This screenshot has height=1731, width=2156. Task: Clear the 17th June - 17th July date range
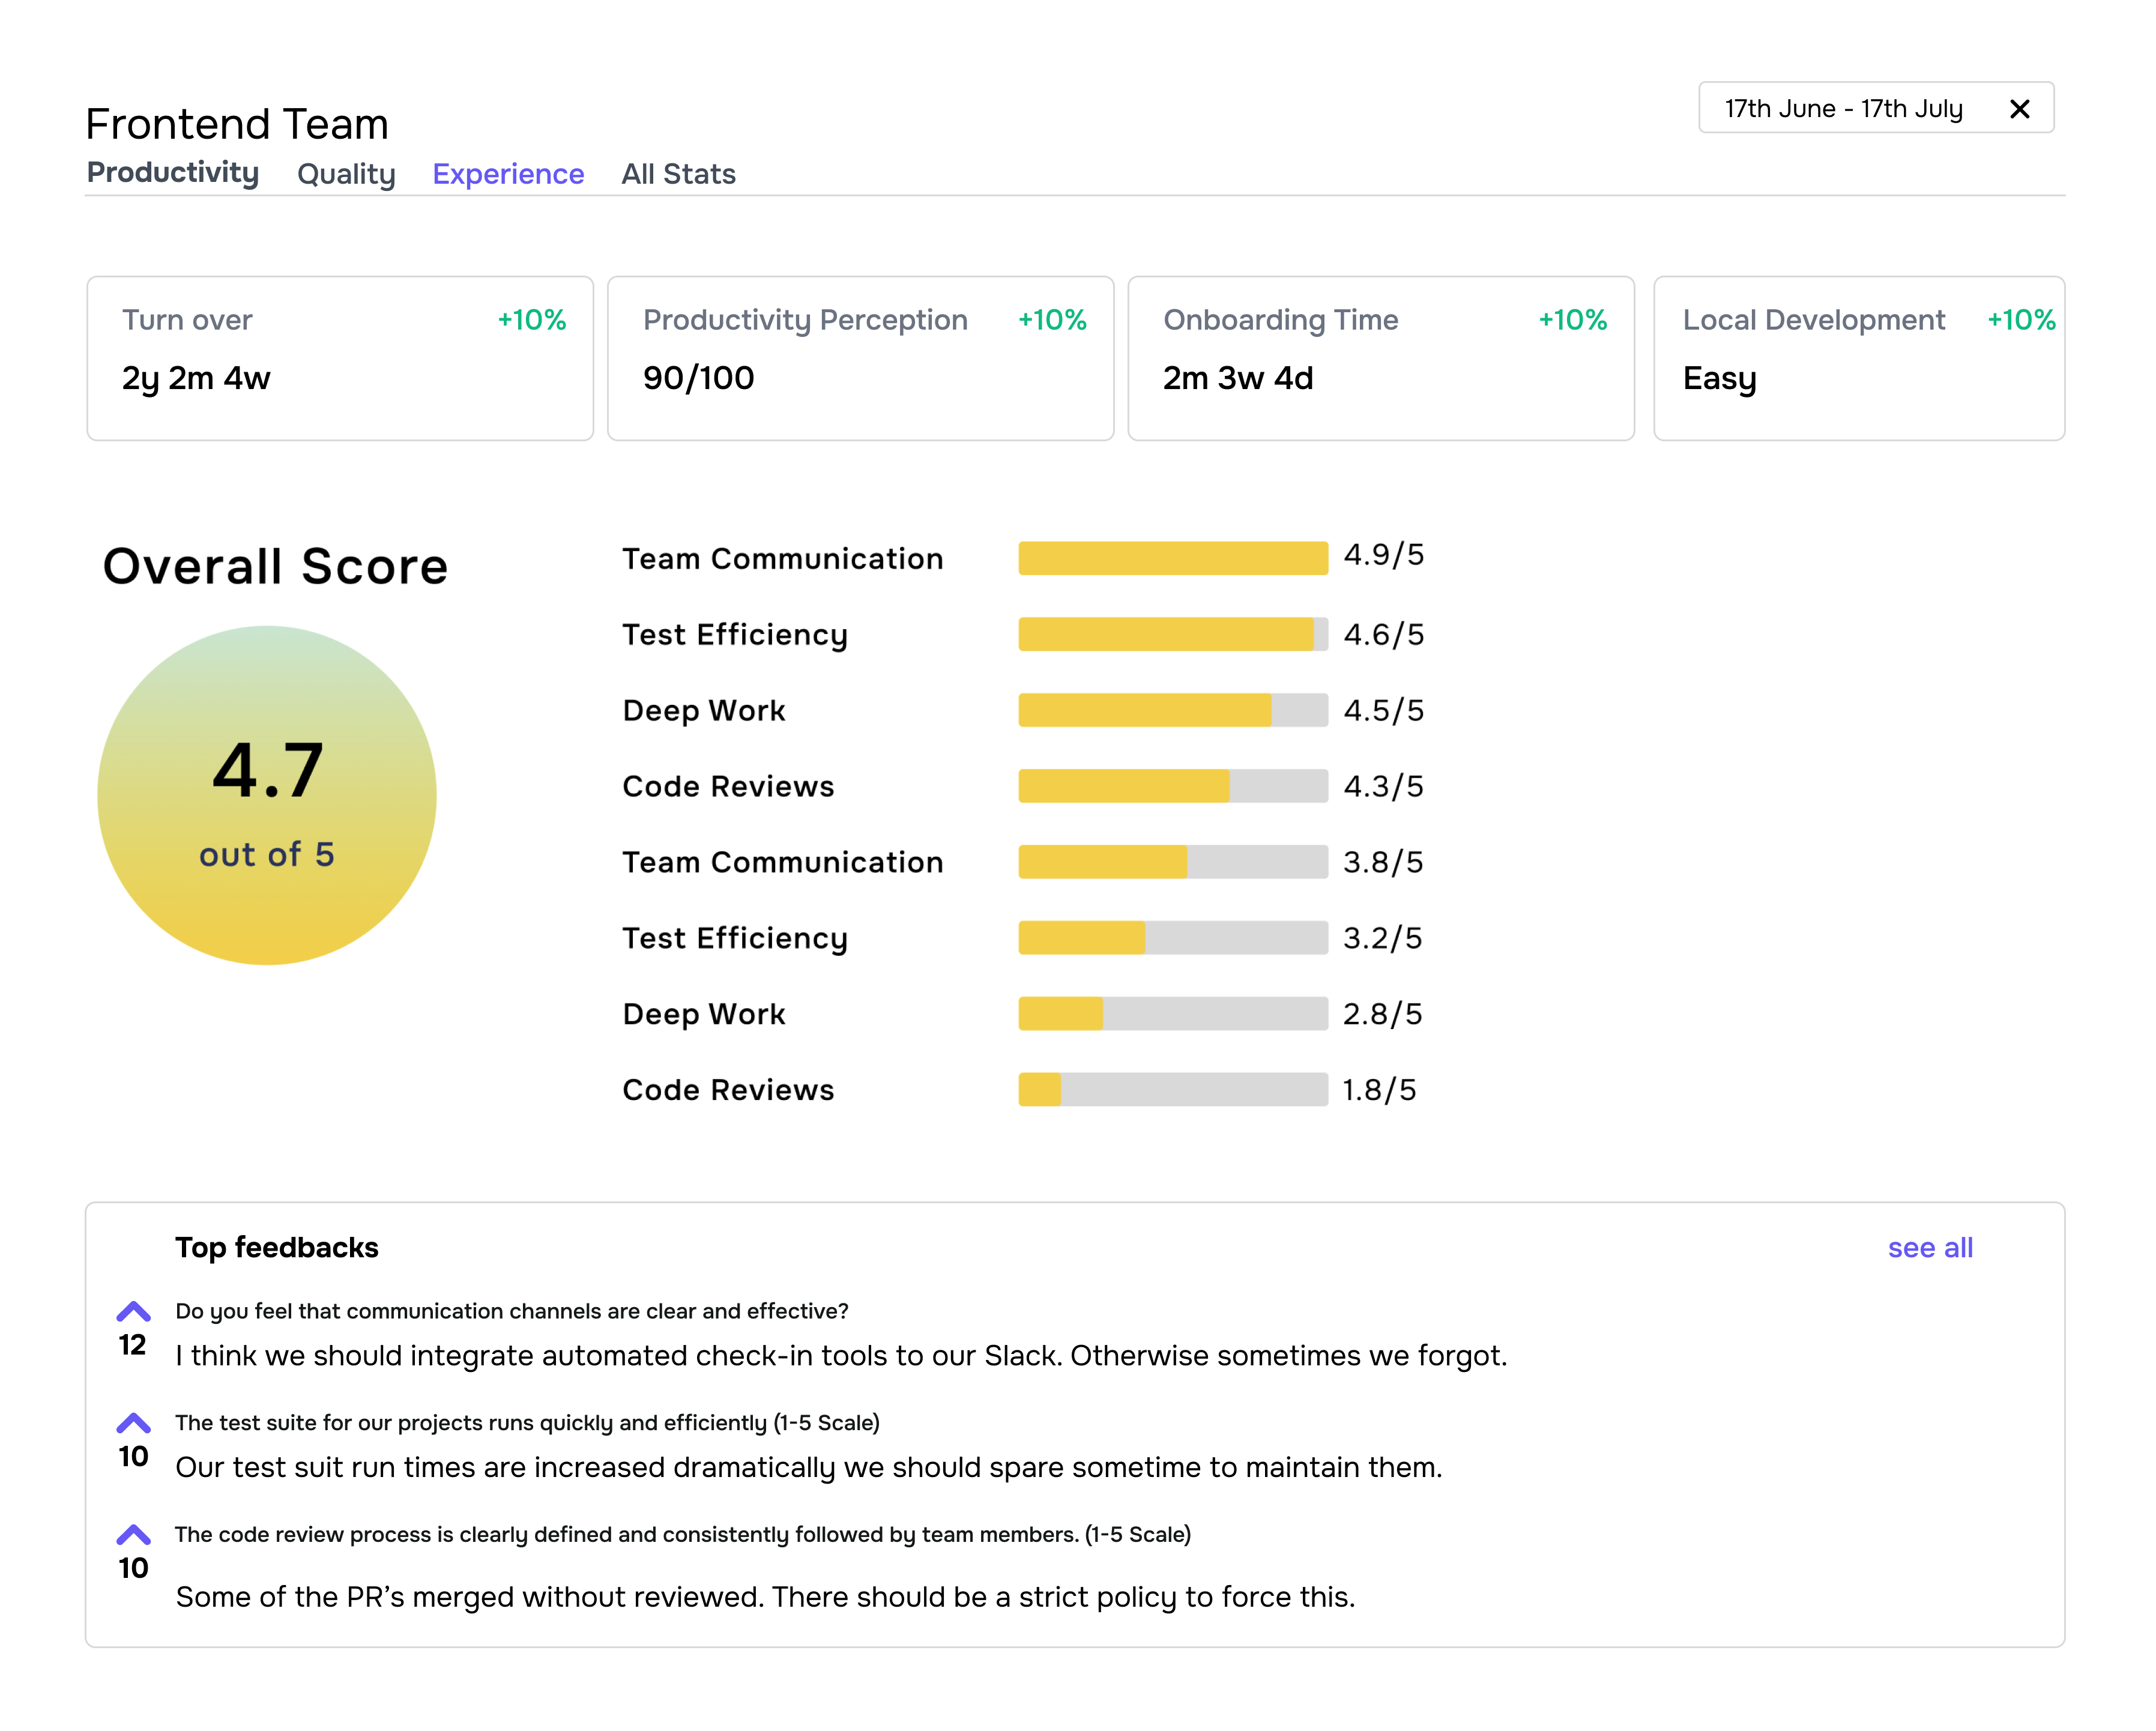[x=2019, y=109]
